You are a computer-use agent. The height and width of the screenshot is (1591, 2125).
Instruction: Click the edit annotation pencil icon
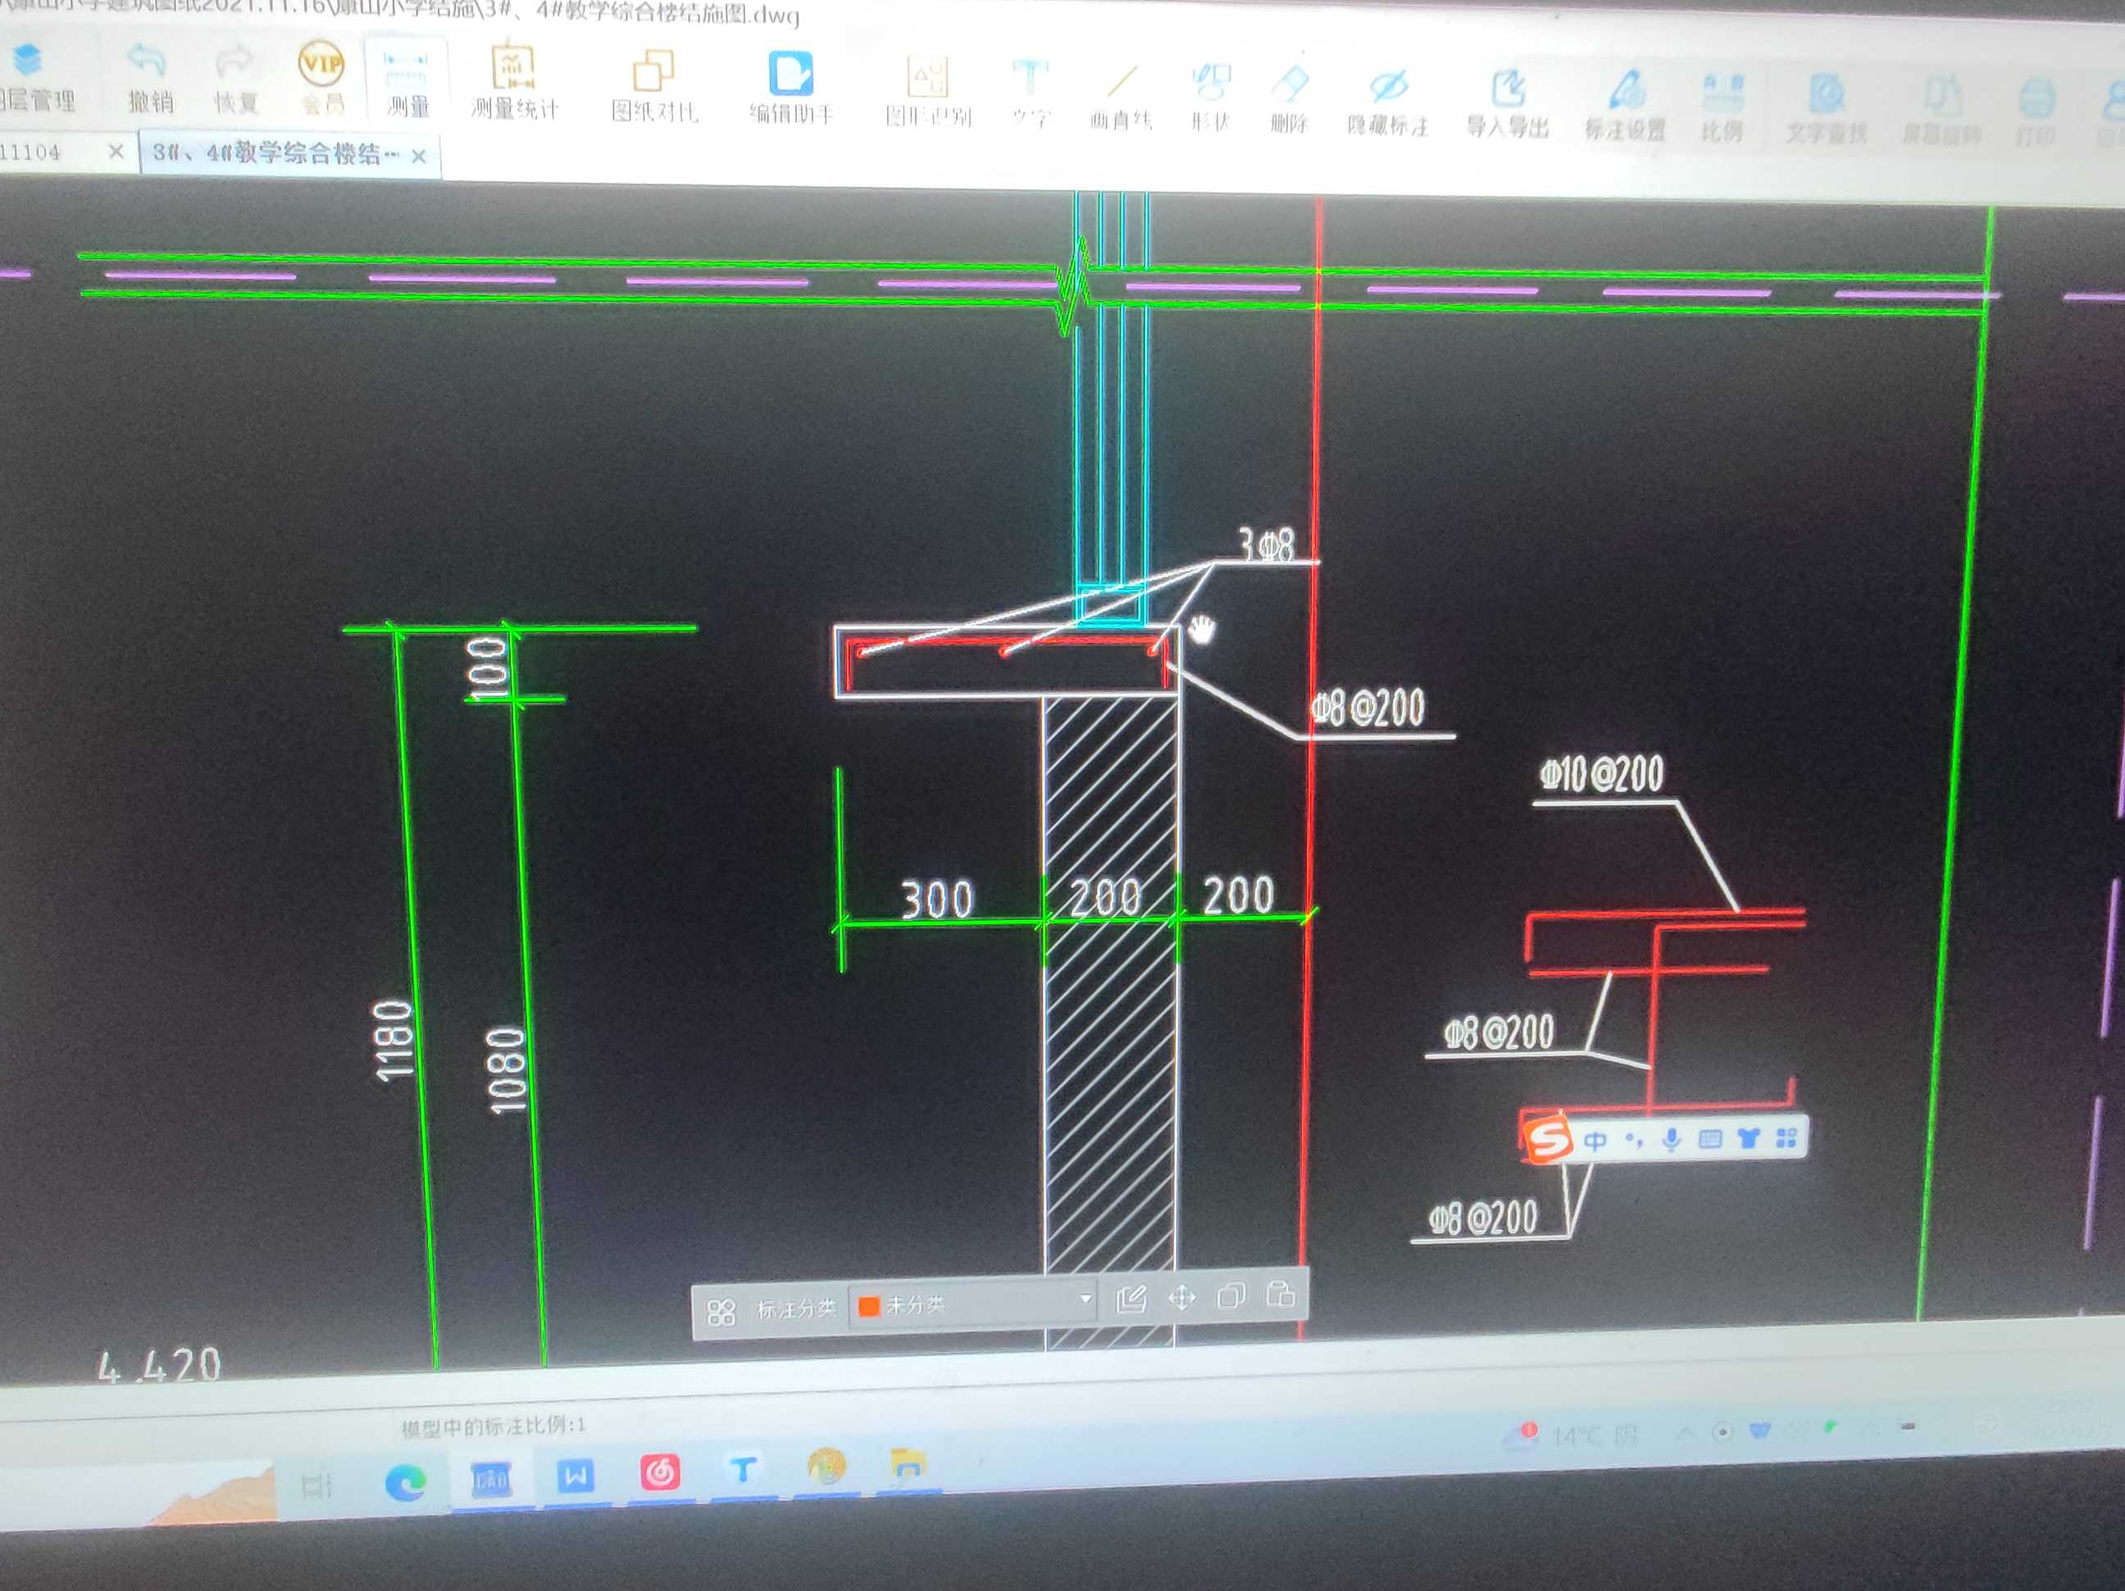tap(1131, 1300)
